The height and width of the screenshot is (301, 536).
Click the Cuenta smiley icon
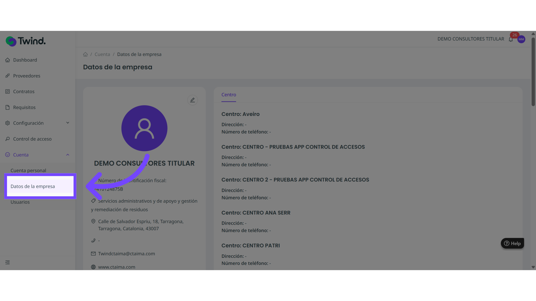tap(8, 155)
